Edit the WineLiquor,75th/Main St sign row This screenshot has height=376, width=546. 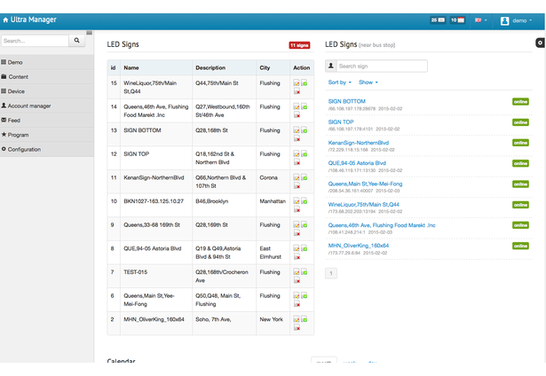[297, 83]
